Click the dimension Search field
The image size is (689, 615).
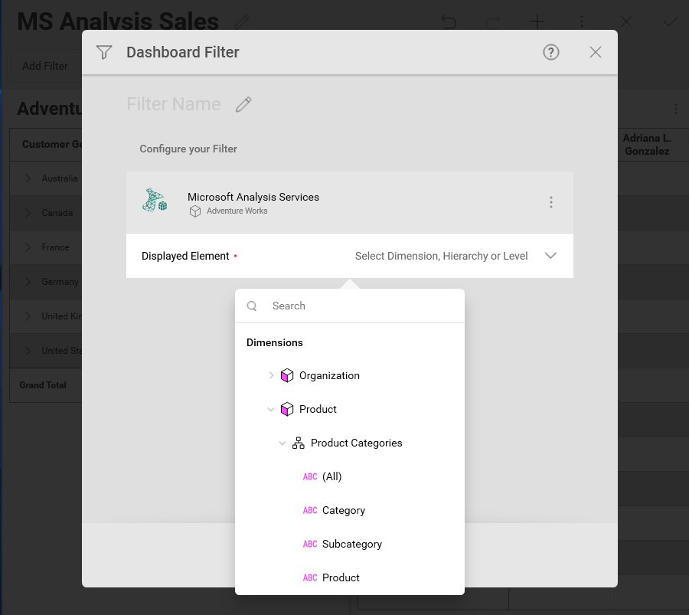[x=360, y=306]
